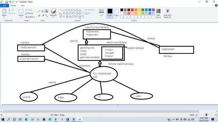Open Microsoft Edge from the taskbar
Viewport: 218px width, 122px height.
tap(26, 119)
